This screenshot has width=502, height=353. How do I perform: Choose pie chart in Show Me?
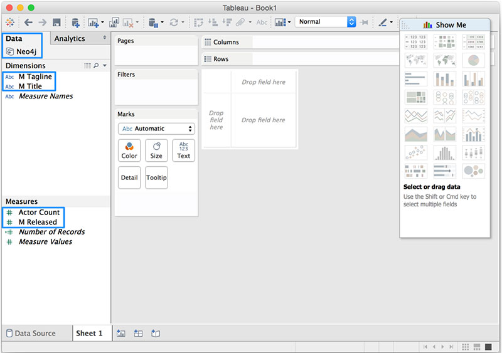coord(474,60)
